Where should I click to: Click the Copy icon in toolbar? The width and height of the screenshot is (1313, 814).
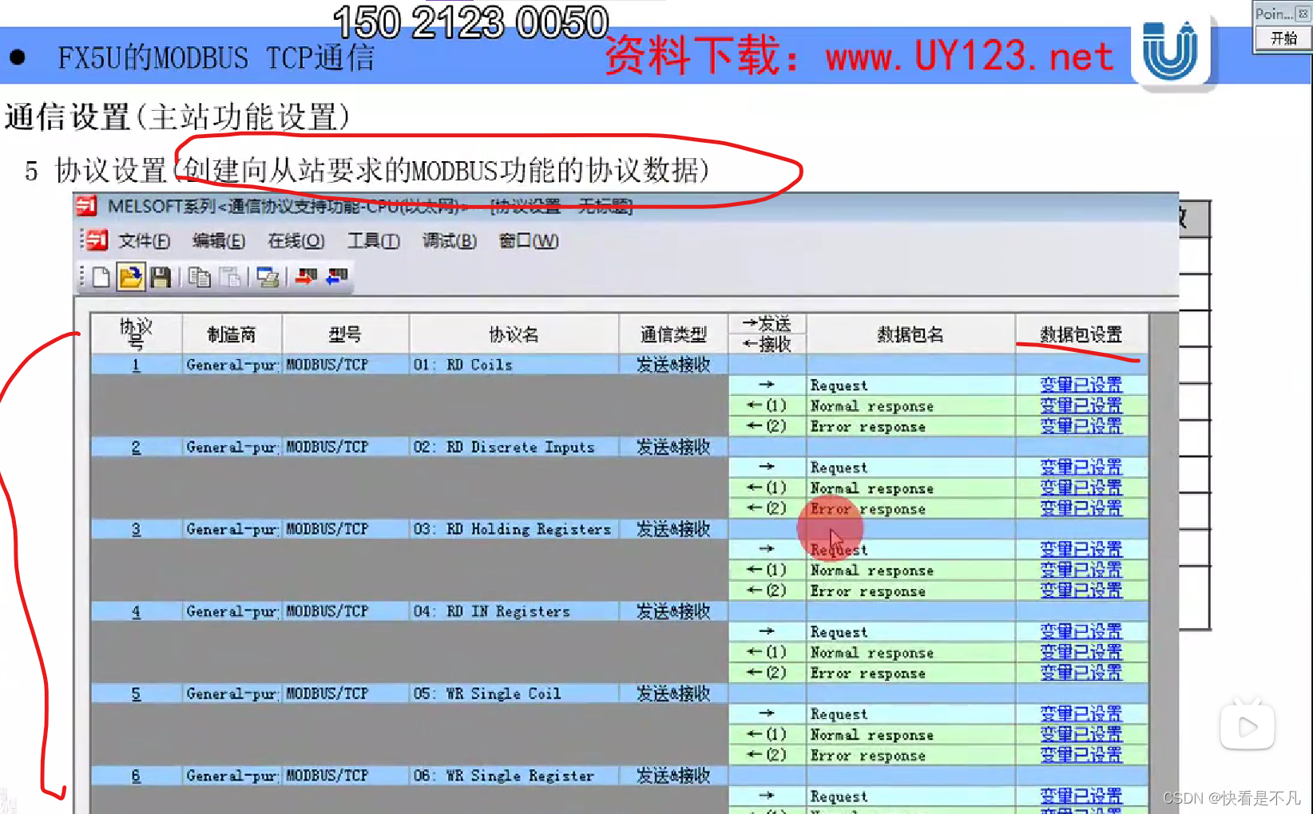pos(200,277)
